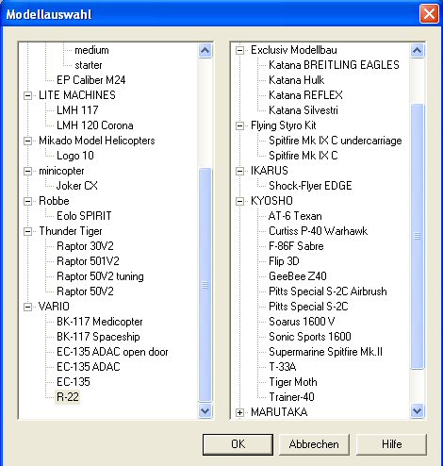Select the KYOSHO manufacturer label
This screenshot has width=443, height=466.
click(271, 201)
